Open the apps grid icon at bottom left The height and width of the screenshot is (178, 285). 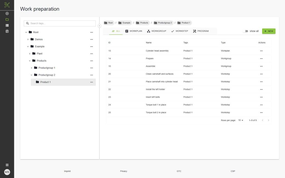click(x=7, y=165)
